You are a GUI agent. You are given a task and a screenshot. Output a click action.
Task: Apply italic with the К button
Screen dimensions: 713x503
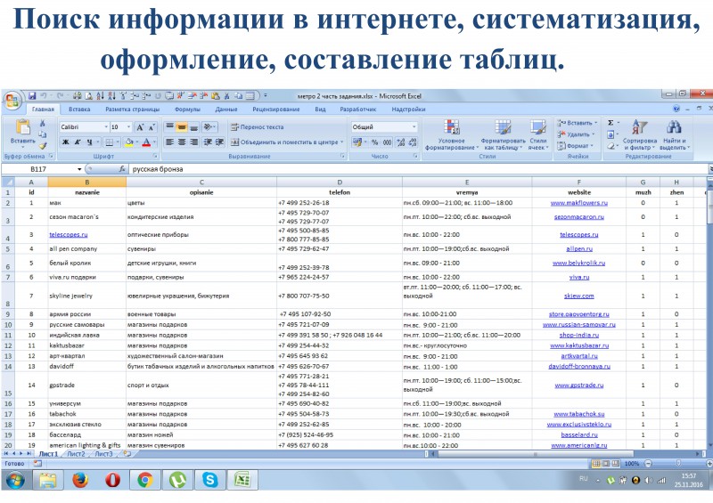click(78, 142)
